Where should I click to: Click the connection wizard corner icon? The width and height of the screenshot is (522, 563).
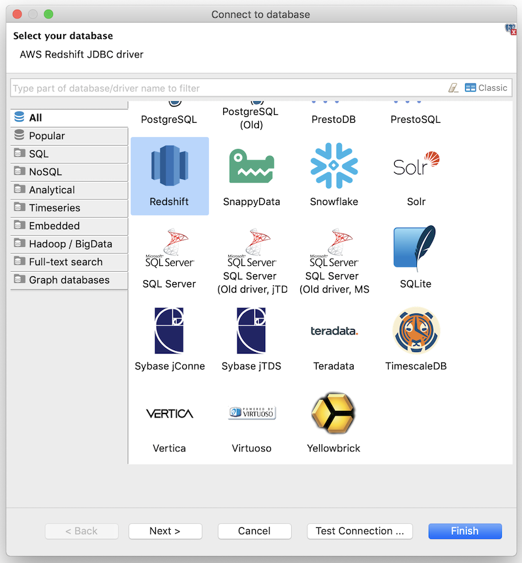(510, 29)
